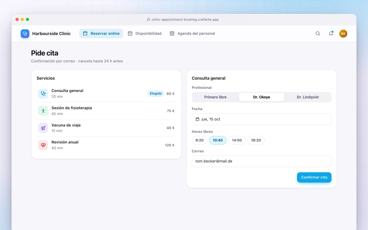Click the 40 € price of Vacuna de viaje
368x230 pixels.
click(170, 128)
